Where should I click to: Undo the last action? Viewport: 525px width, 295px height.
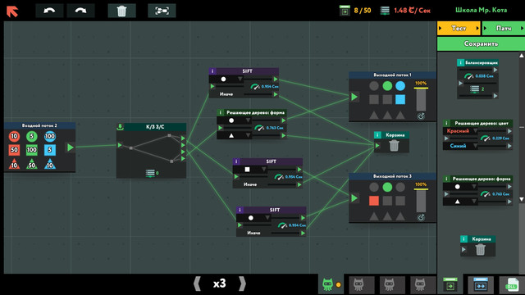pos(49,11)
